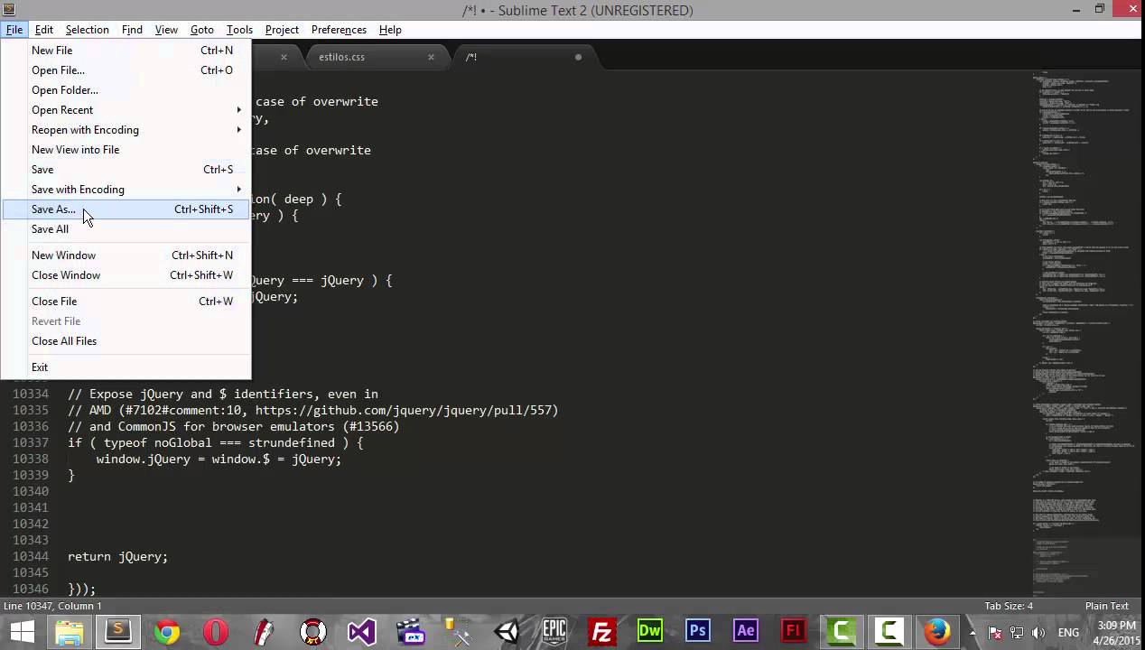Open the Edit menu
1145x650 pixels.
click(44, 30)
